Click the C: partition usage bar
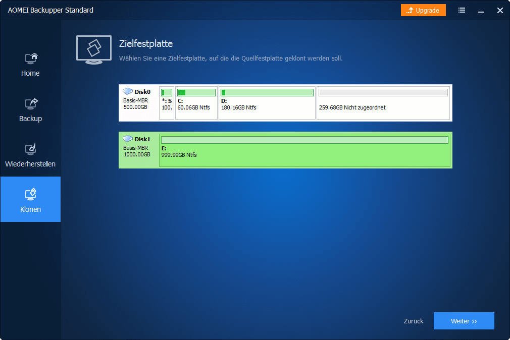The width and height of the screenshot is (510, 340). pyautogui.click(x=196, y=93)
